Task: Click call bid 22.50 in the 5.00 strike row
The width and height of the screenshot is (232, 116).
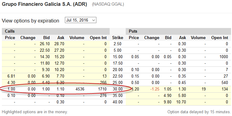Action: 45,50
